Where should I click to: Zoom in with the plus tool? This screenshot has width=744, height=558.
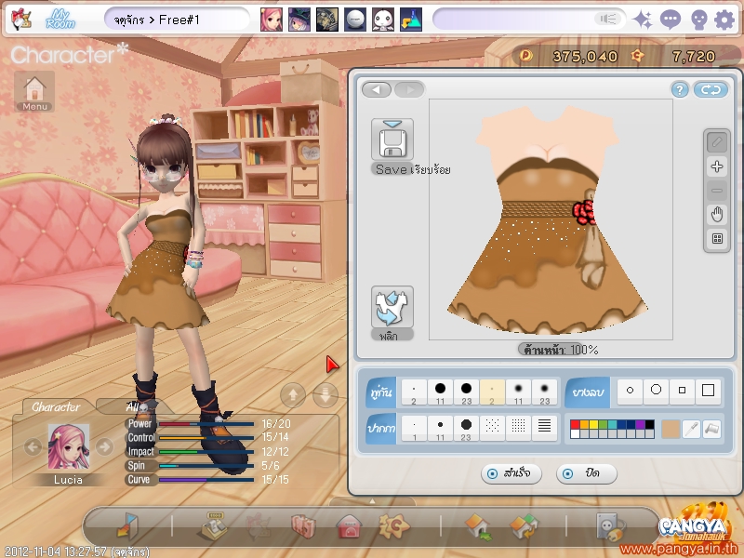pyautogui.click(x=717, y=166)
